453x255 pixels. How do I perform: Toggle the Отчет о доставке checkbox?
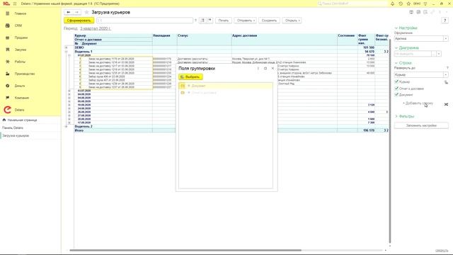coord(396,88)
